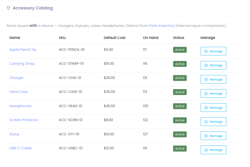
Task: Click Active badge for USB-C Cable
Action: [180, 148]
